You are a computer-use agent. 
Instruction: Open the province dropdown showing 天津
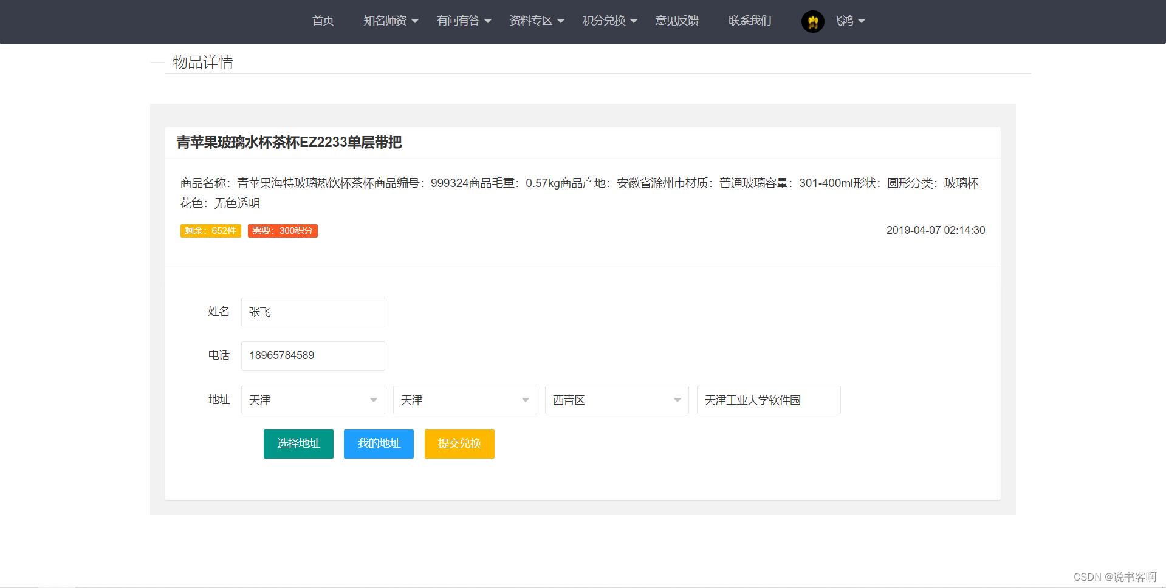(313, 400)
